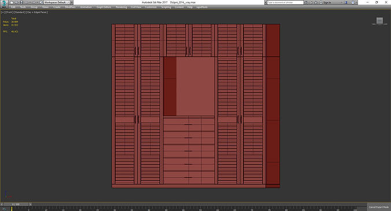Open the Animation menu
Viewport: 391px width, 211px height.
86,7
